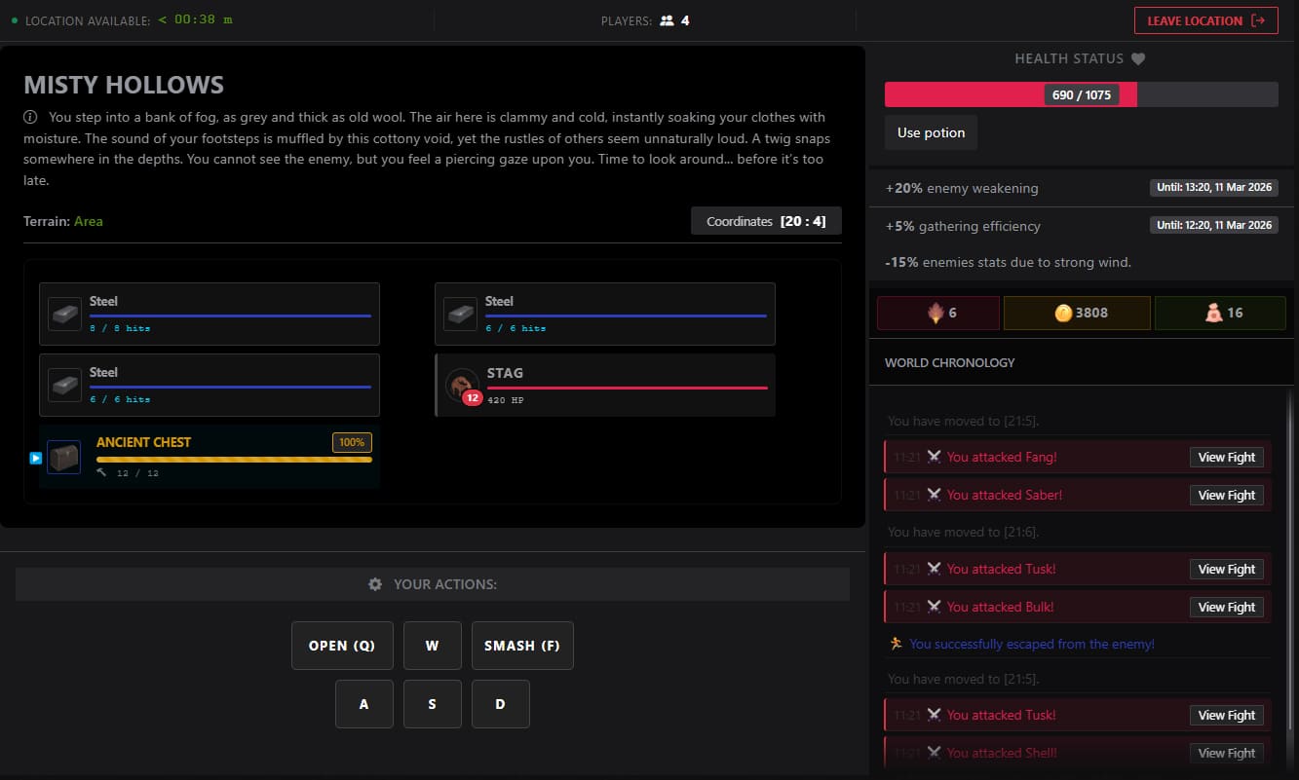This screenshot has height=780, width=1299.
Task: View Fight for the Shell attack
Action: [x=1227, y=753]
